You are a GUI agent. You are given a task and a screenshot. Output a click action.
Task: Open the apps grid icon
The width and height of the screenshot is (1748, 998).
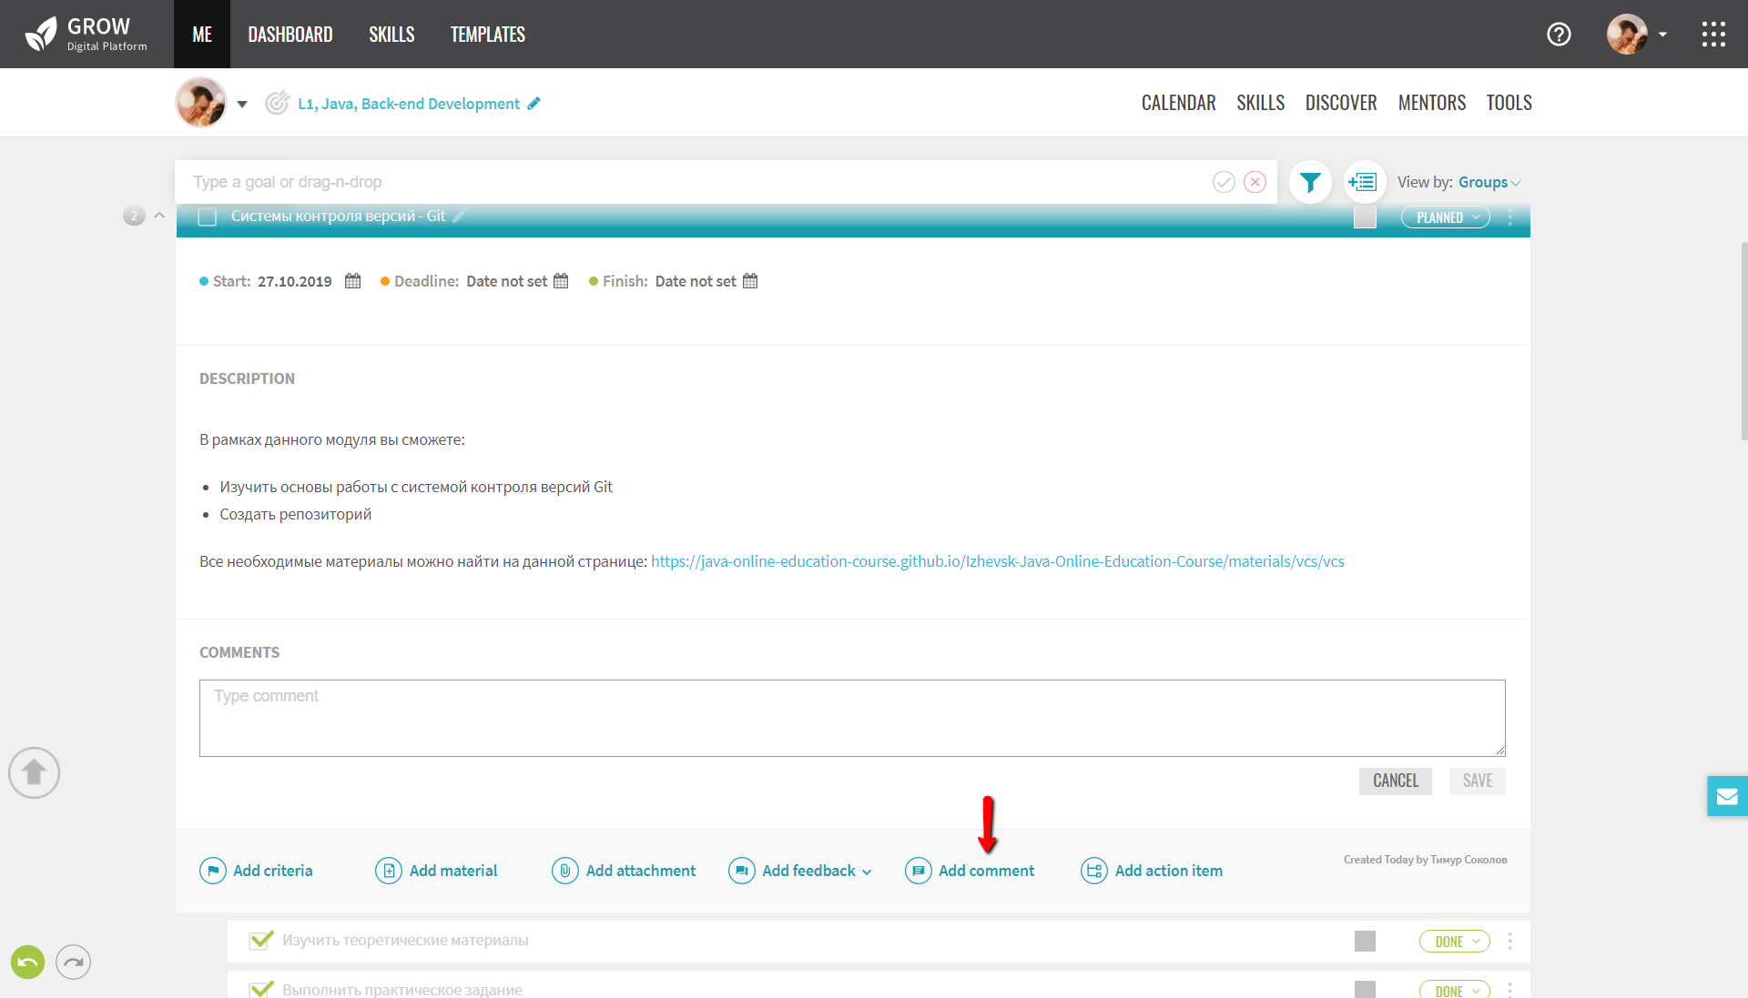(x=1713, y=35)
